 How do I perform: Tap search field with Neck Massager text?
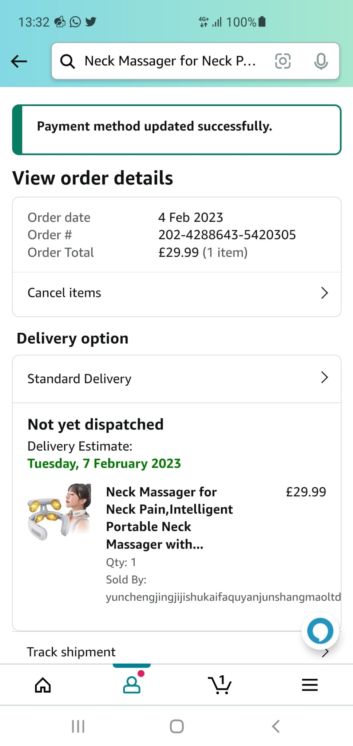click(x=170, y=61)
